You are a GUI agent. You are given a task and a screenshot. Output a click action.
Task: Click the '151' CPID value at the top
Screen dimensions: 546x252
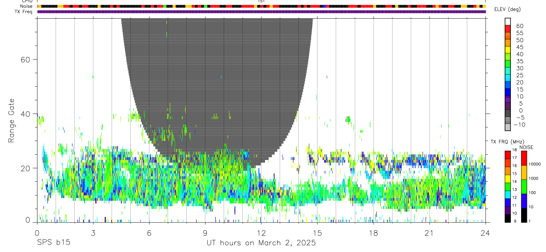click(x=261, y=1)
